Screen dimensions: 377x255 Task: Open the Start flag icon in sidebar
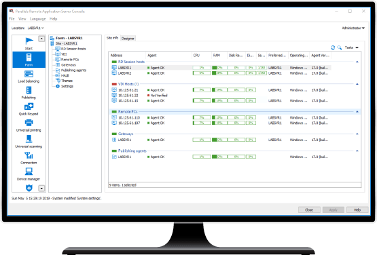29,41
